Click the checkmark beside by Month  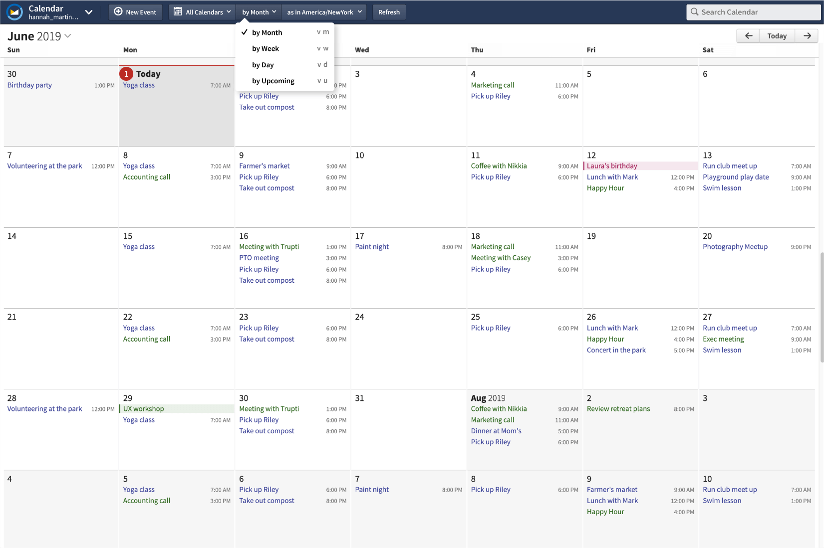pyautogui.click(x=244, y=32)
